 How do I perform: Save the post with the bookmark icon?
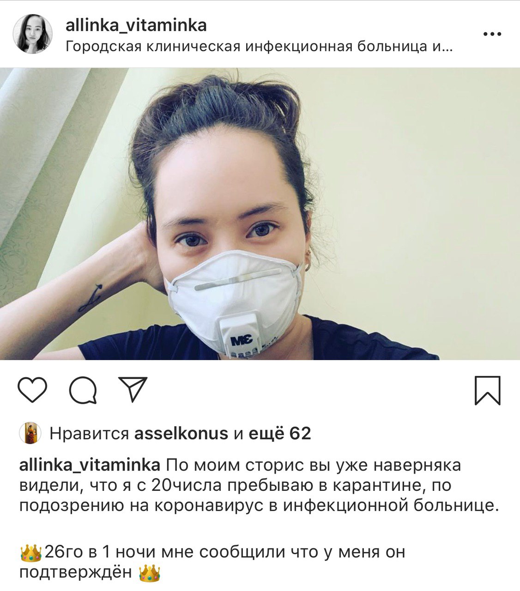(x=487, y=391)
